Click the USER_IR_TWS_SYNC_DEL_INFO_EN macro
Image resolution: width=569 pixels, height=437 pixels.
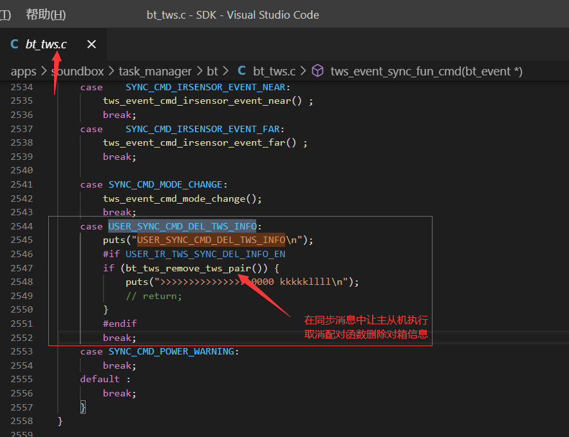tap(205, 255)
